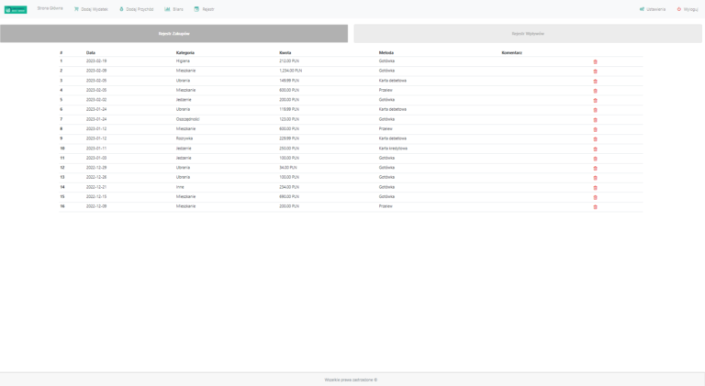Image resolution: width=705 pixels, height=386 pixels.
Task: Delete row 1 Higiena entry
Action: tap(595, 61)
